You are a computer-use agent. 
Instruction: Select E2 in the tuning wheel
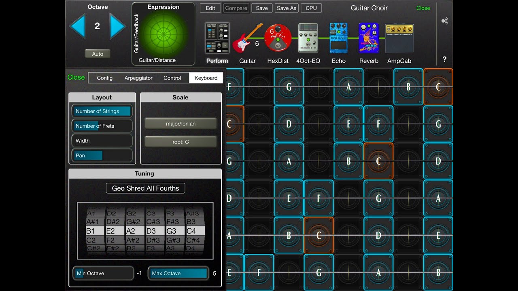coord(115,231)
